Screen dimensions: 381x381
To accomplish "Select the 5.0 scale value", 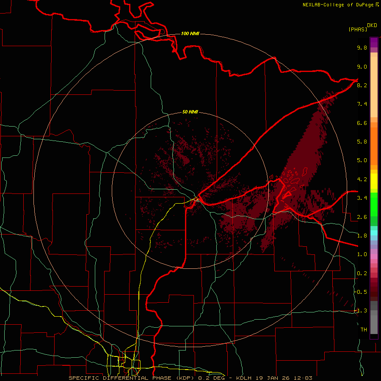I will (x=362, y=160).
